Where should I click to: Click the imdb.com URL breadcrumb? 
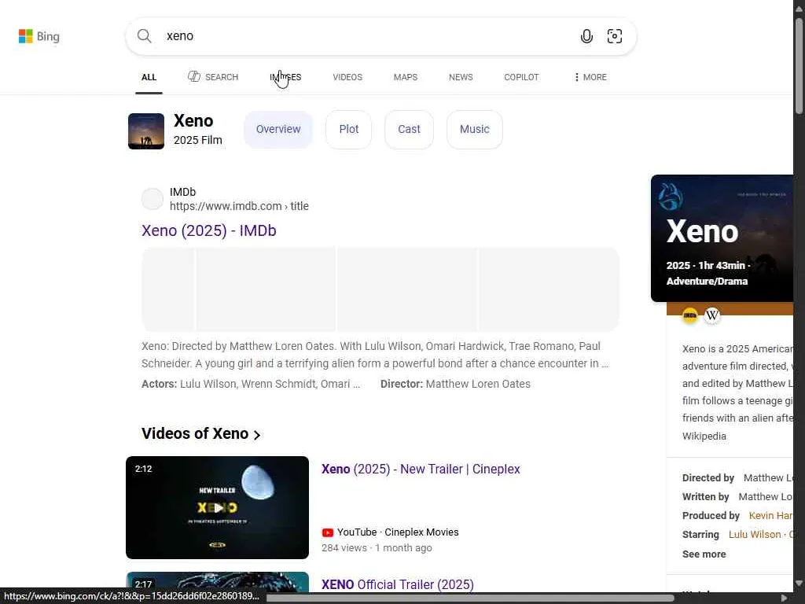(x=239, y=206)
